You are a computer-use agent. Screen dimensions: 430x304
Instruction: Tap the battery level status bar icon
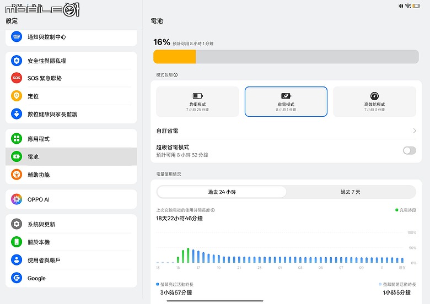point(416,6)
